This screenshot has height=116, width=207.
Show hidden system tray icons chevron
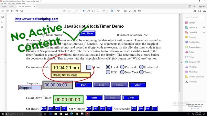(188, 114)
